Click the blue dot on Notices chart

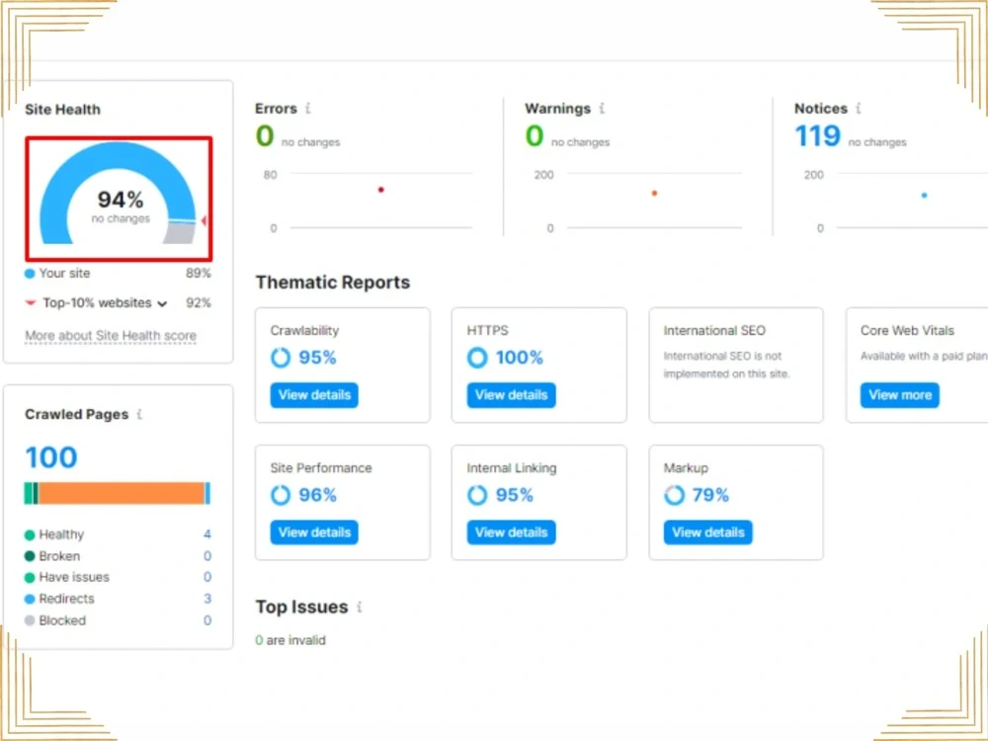click(924, 196)
